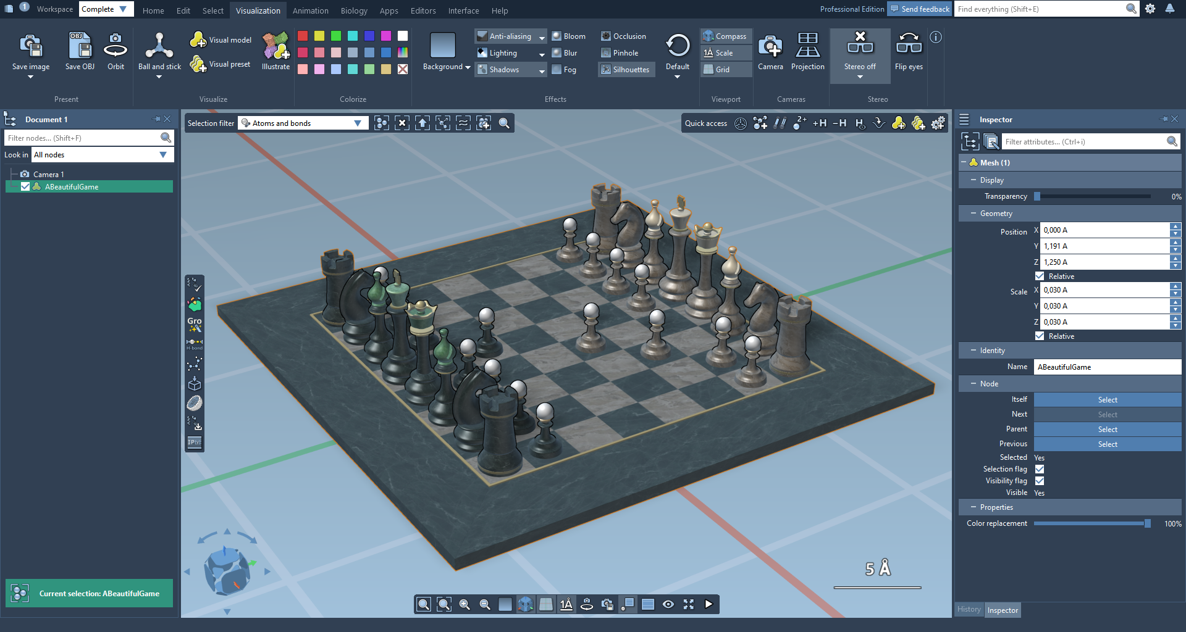Toggle the Selection flag checkbox
The height and width of the screenshot is (632, 1186).
(1040, 469)
